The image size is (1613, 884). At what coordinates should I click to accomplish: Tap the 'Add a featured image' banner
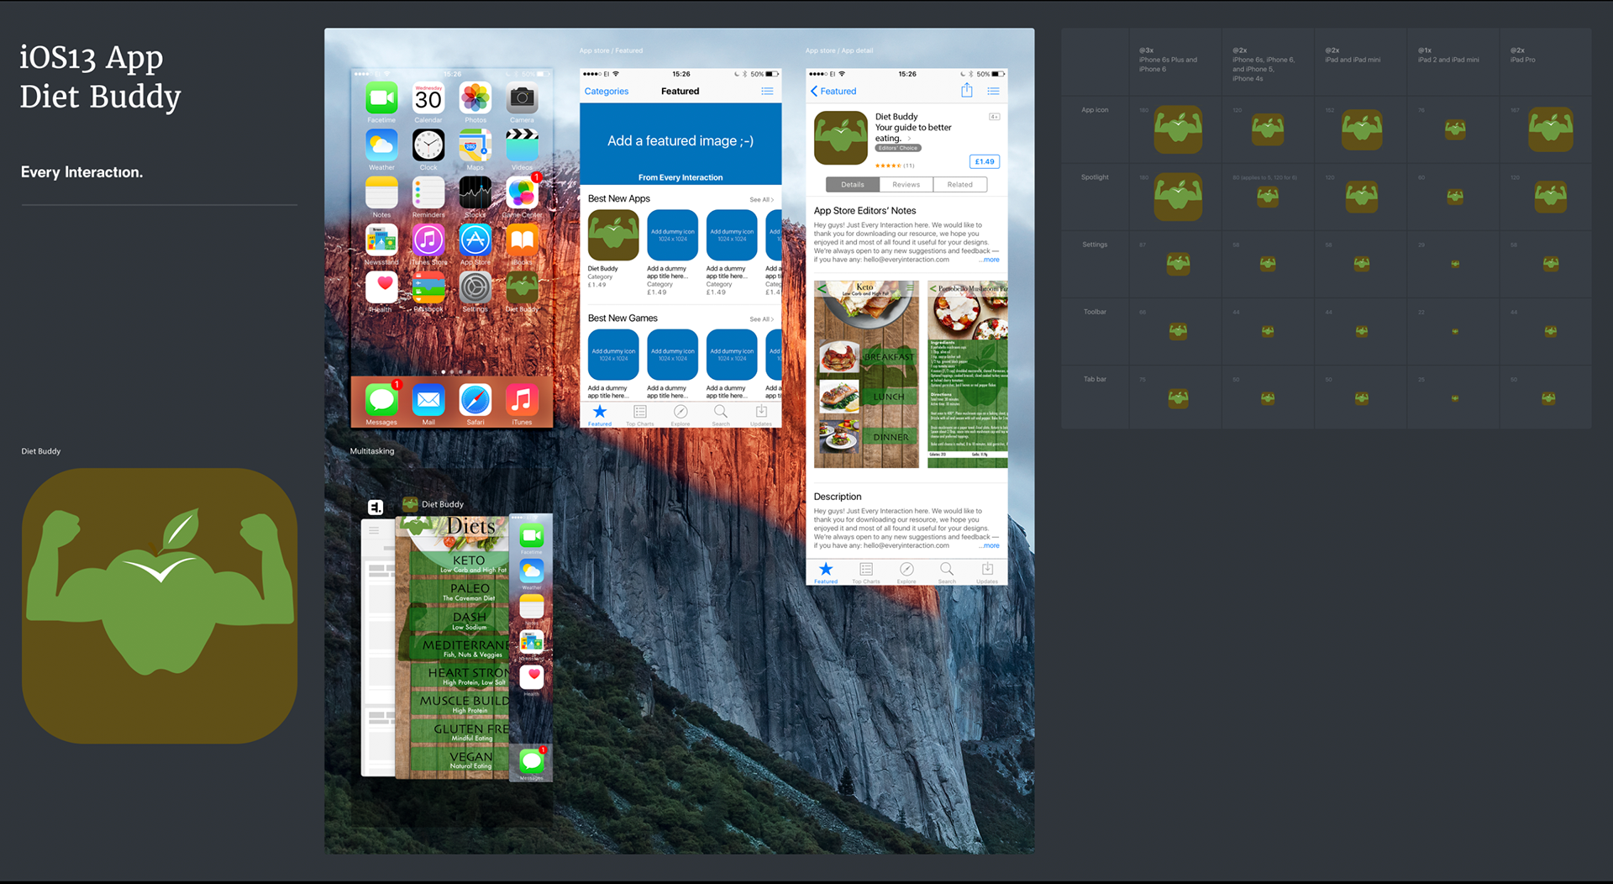pos(680,144)
